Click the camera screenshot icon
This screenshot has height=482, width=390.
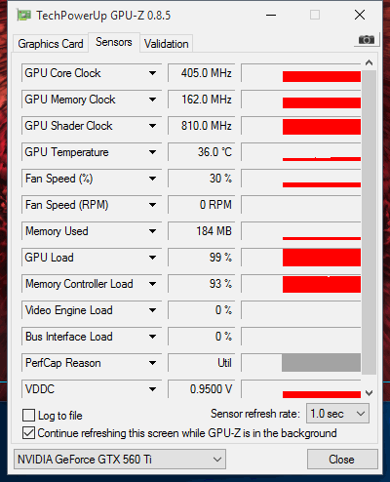click(367, 40)
